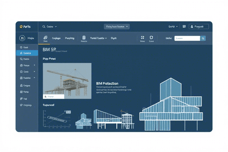The width and height of the screenshot is (228, 152).
Task: Click the outlined account button at top right
Action: (199, 26)
